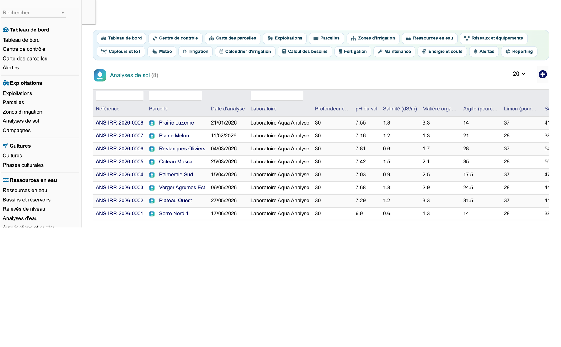Go to Exploitations tab in top bar
The width and height of the screenshot is (561, 347).
285,38
